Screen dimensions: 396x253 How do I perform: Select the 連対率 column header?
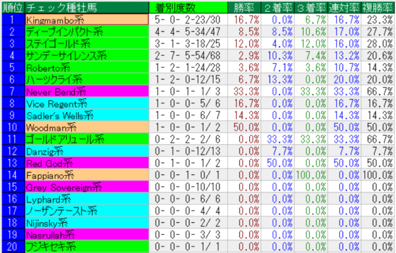tap(342, 7)
